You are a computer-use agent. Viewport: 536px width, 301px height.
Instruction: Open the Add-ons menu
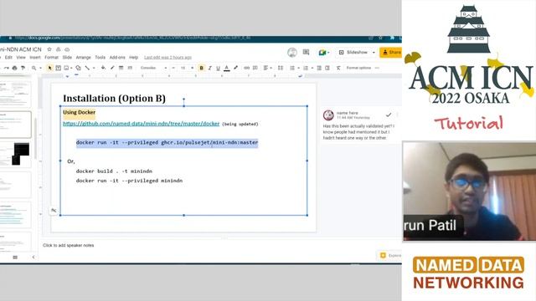(117, 58)
